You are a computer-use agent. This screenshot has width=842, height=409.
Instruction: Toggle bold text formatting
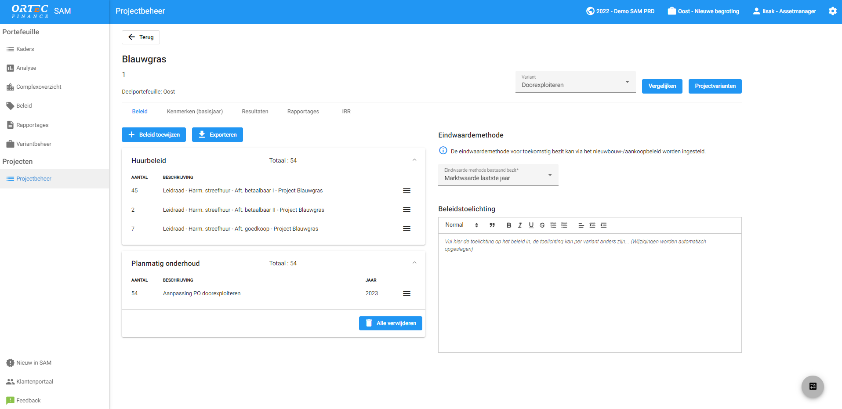pyautogui.click(x=509, y=225)
